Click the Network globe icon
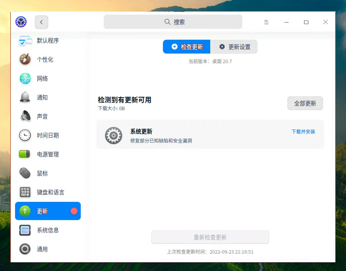This screenshot has width=346, height=271. 25,78
